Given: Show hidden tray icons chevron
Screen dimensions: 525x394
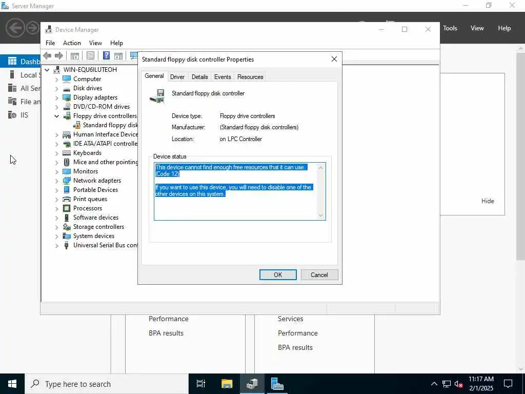Looking at the screenshot, I should [x=434, y=384].
